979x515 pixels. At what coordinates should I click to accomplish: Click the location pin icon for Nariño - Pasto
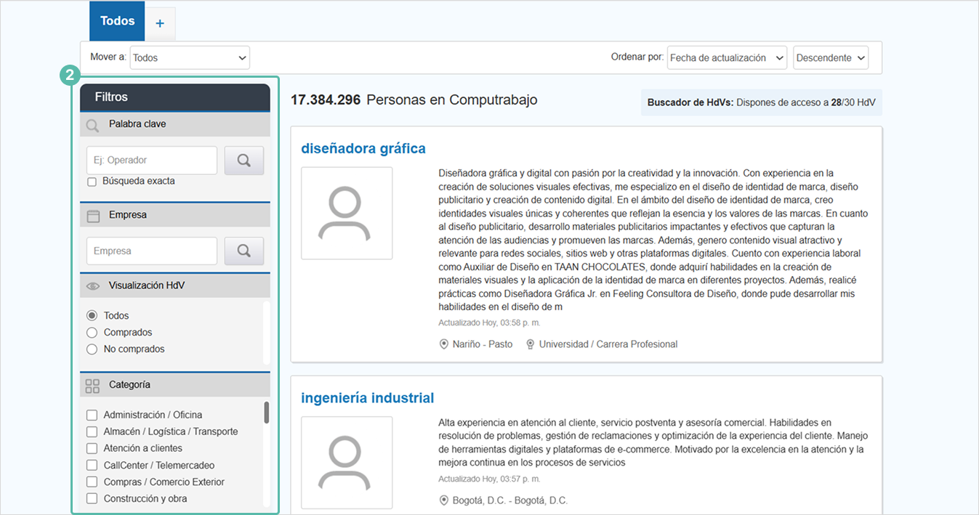pyautogui.click(x=444, y=344)
